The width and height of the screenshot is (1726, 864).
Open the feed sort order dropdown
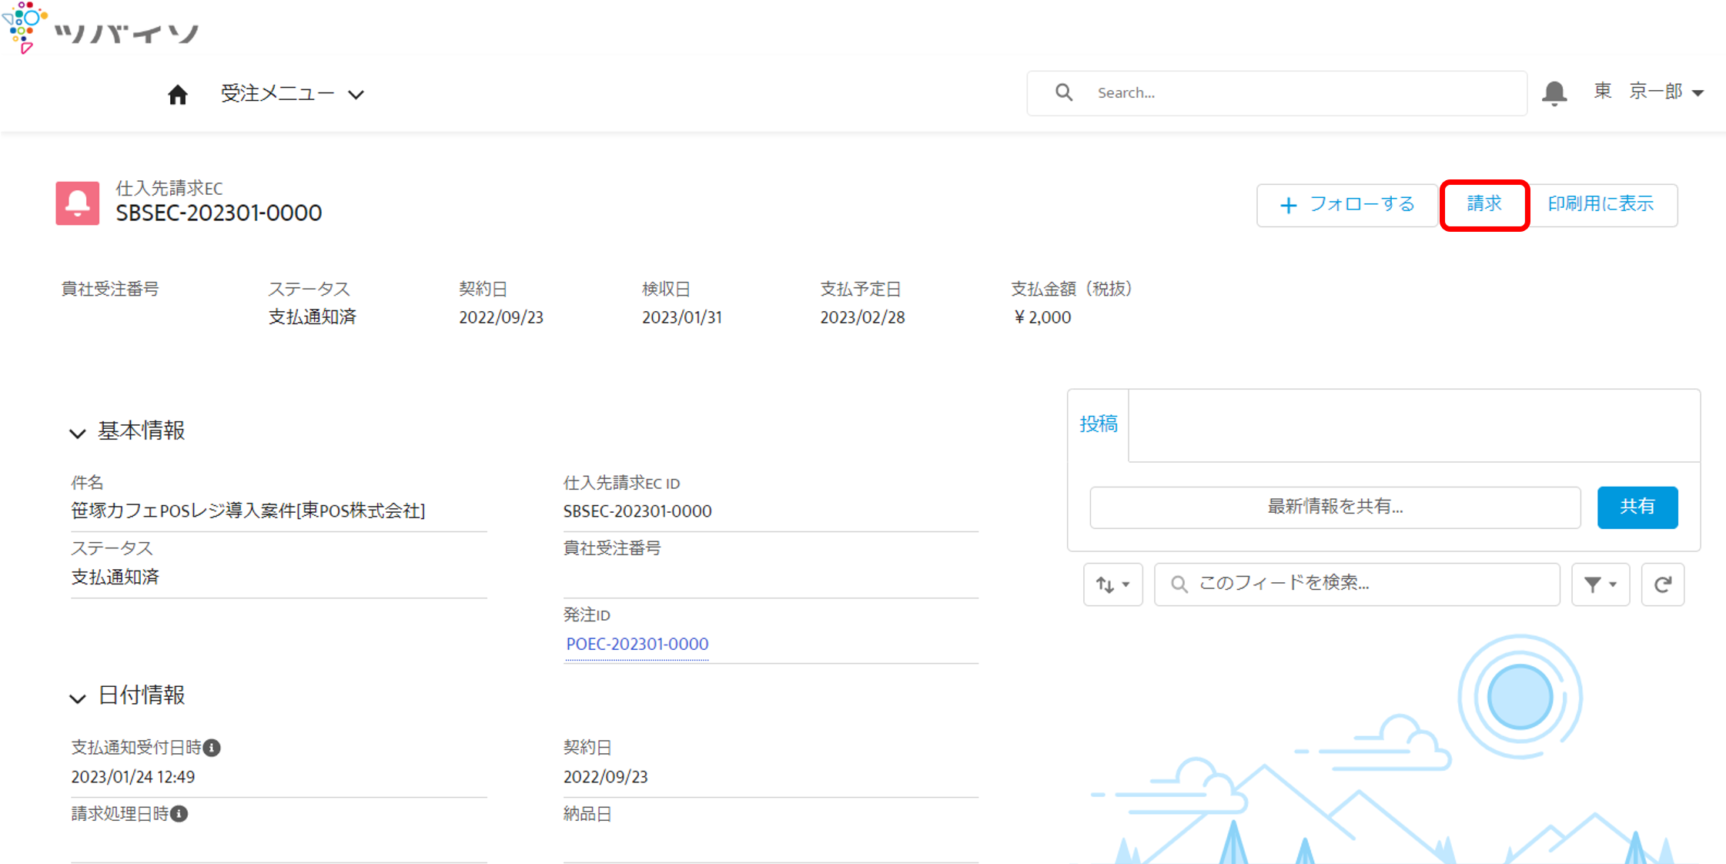click(x=1113, y=584)
